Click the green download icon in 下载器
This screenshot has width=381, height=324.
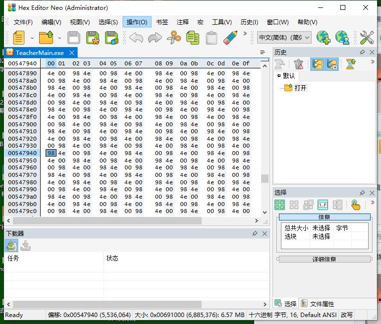(11, 245)
